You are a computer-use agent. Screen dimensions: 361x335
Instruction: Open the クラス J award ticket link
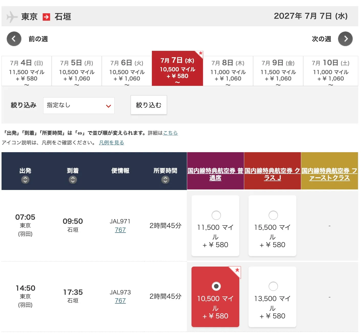pyautogui.click(x=272, y=174)
